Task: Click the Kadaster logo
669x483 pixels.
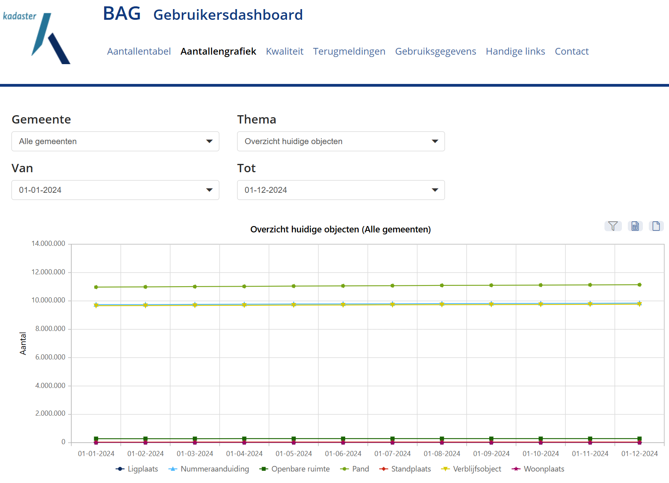Action: point(36,38)
